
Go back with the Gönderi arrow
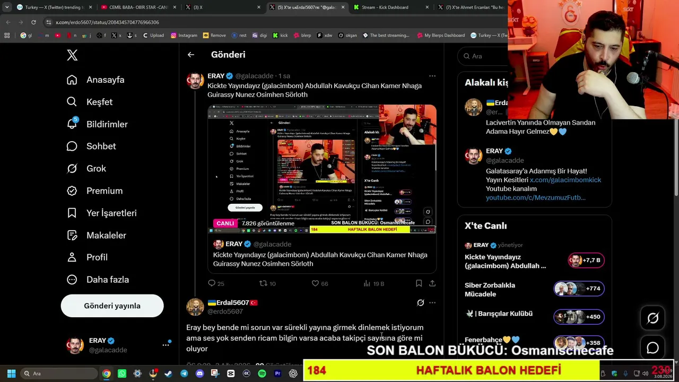[191, 55]
